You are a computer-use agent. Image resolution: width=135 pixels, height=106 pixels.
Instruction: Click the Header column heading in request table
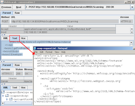coord(12,26)
